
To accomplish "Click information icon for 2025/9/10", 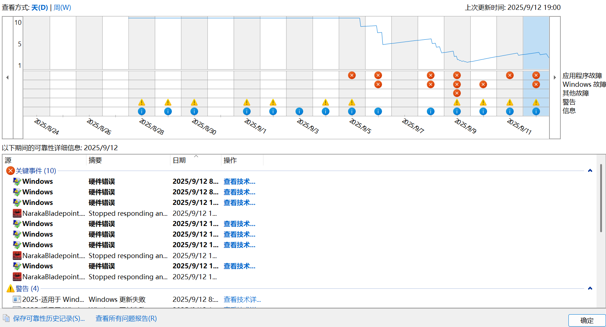I will click(483, 112).
